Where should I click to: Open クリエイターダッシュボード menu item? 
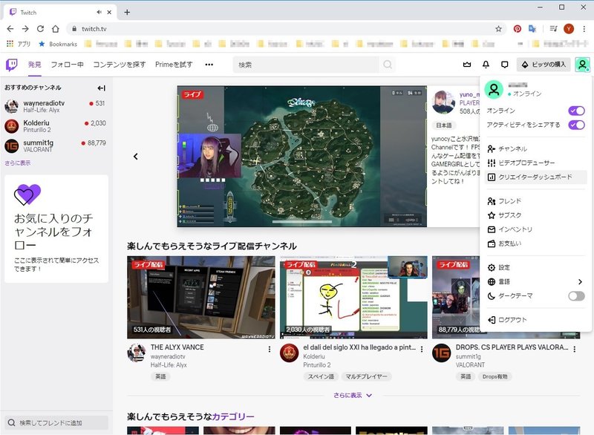[535, 177]
